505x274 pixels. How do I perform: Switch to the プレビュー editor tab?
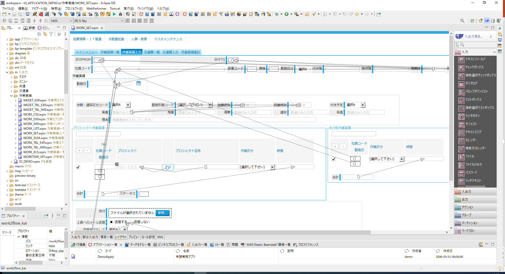tap(134, 237)
